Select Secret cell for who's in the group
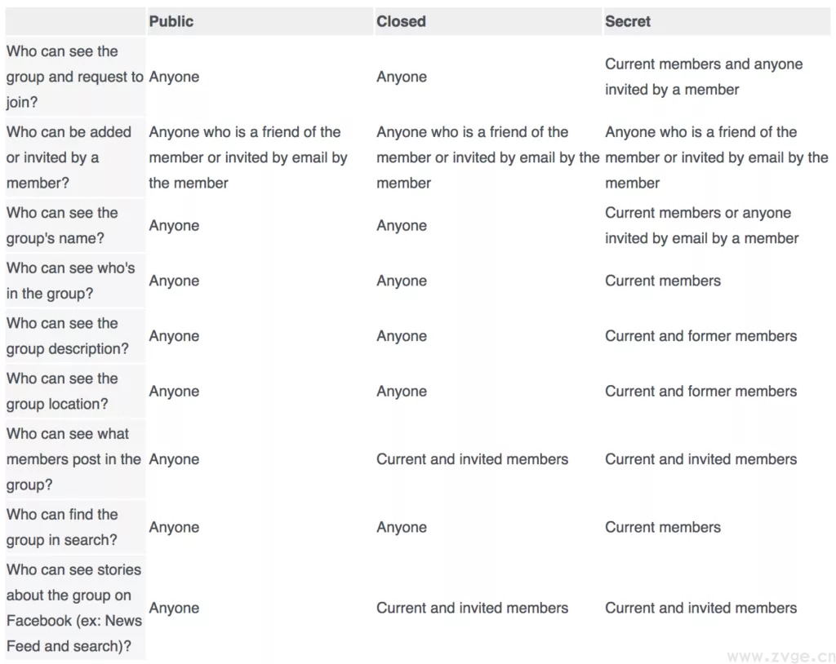The image size is (836, 664). pyautogui.click(x=663, y=281)
